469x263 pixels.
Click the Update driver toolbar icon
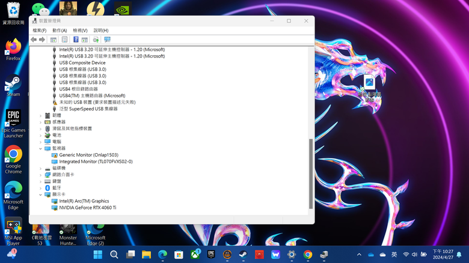tap(96, 40)
